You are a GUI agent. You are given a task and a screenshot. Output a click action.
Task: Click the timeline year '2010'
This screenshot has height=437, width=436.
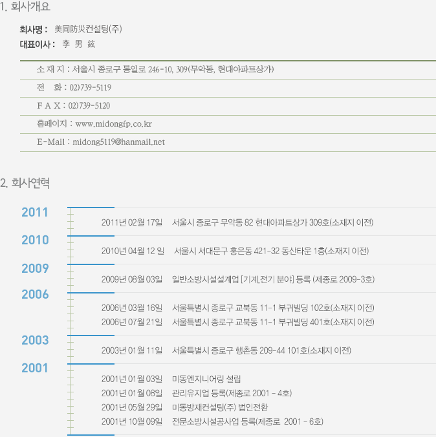click(x=35, y=240)
